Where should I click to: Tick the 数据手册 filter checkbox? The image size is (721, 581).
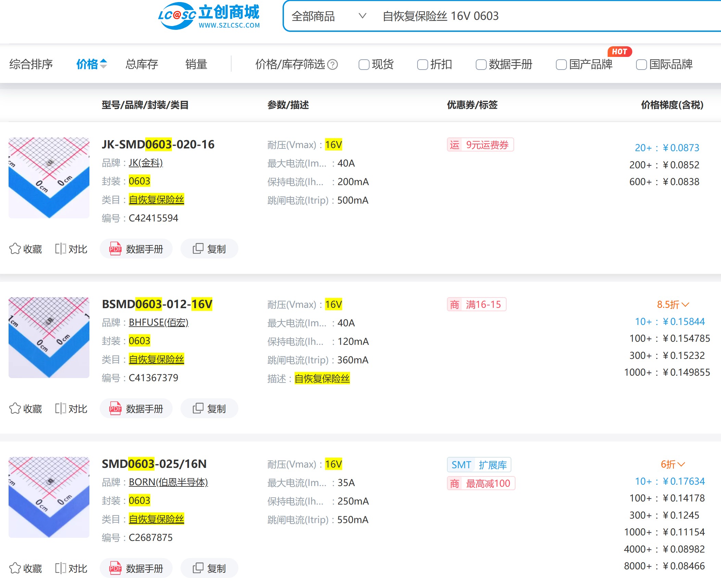click(481, 64)
